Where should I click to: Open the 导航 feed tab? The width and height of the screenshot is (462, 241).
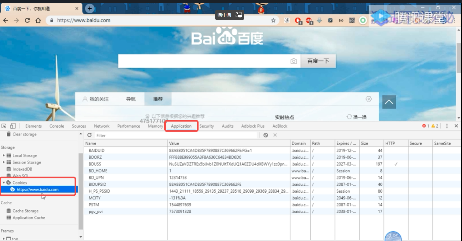click(x=131, y=99)
